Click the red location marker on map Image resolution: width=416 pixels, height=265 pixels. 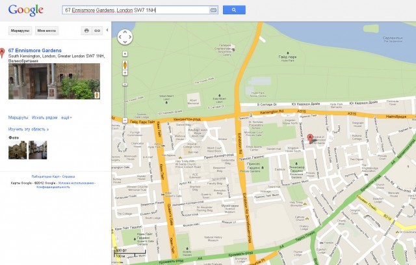pyautogui.click(x=310, y=138)
